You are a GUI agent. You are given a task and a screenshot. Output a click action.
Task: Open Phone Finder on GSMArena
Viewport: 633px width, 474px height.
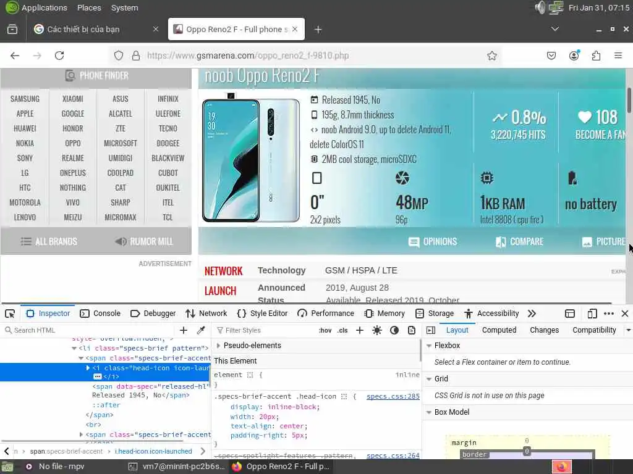[96, 76]
